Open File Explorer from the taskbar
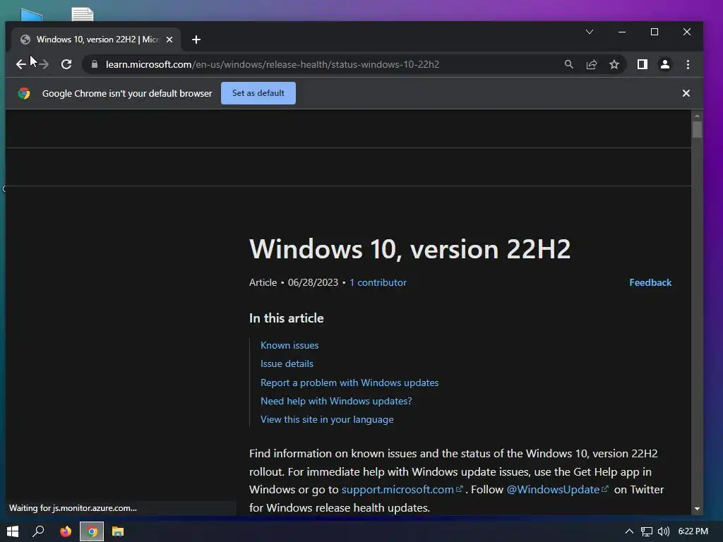The width and height of the screenshot is (723, 542). 118,531
